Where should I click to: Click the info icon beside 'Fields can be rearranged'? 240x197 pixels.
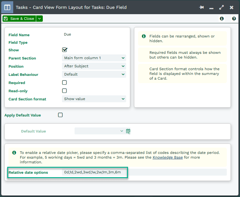(144, 36)
